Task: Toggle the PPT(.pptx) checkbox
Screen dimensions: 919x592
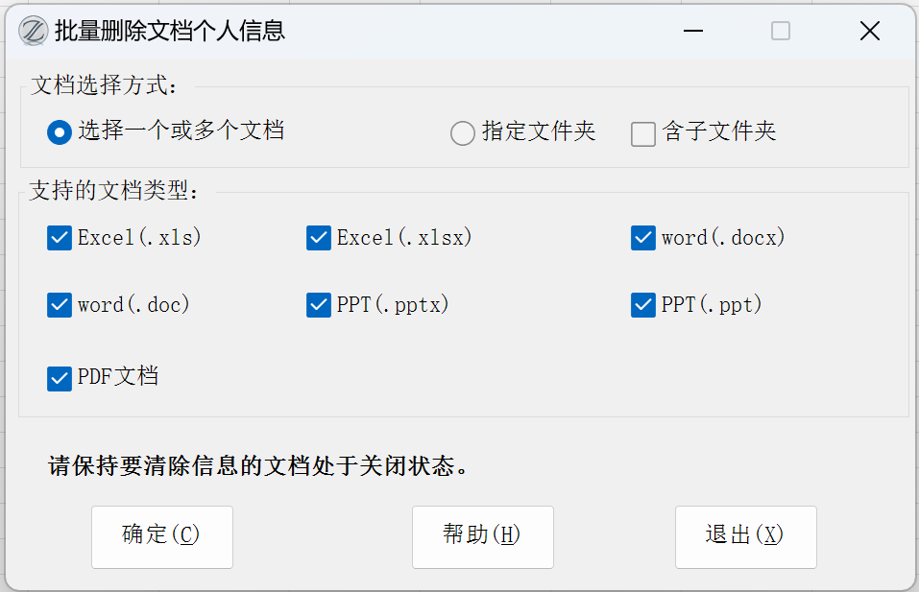Action: pos(319,305)
